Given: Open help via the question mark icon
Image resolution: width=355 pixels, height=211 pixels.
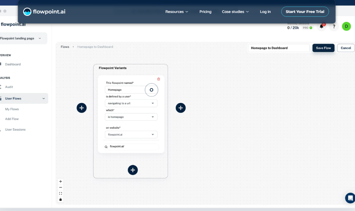Looking at the screenshot, I should 334,26.
